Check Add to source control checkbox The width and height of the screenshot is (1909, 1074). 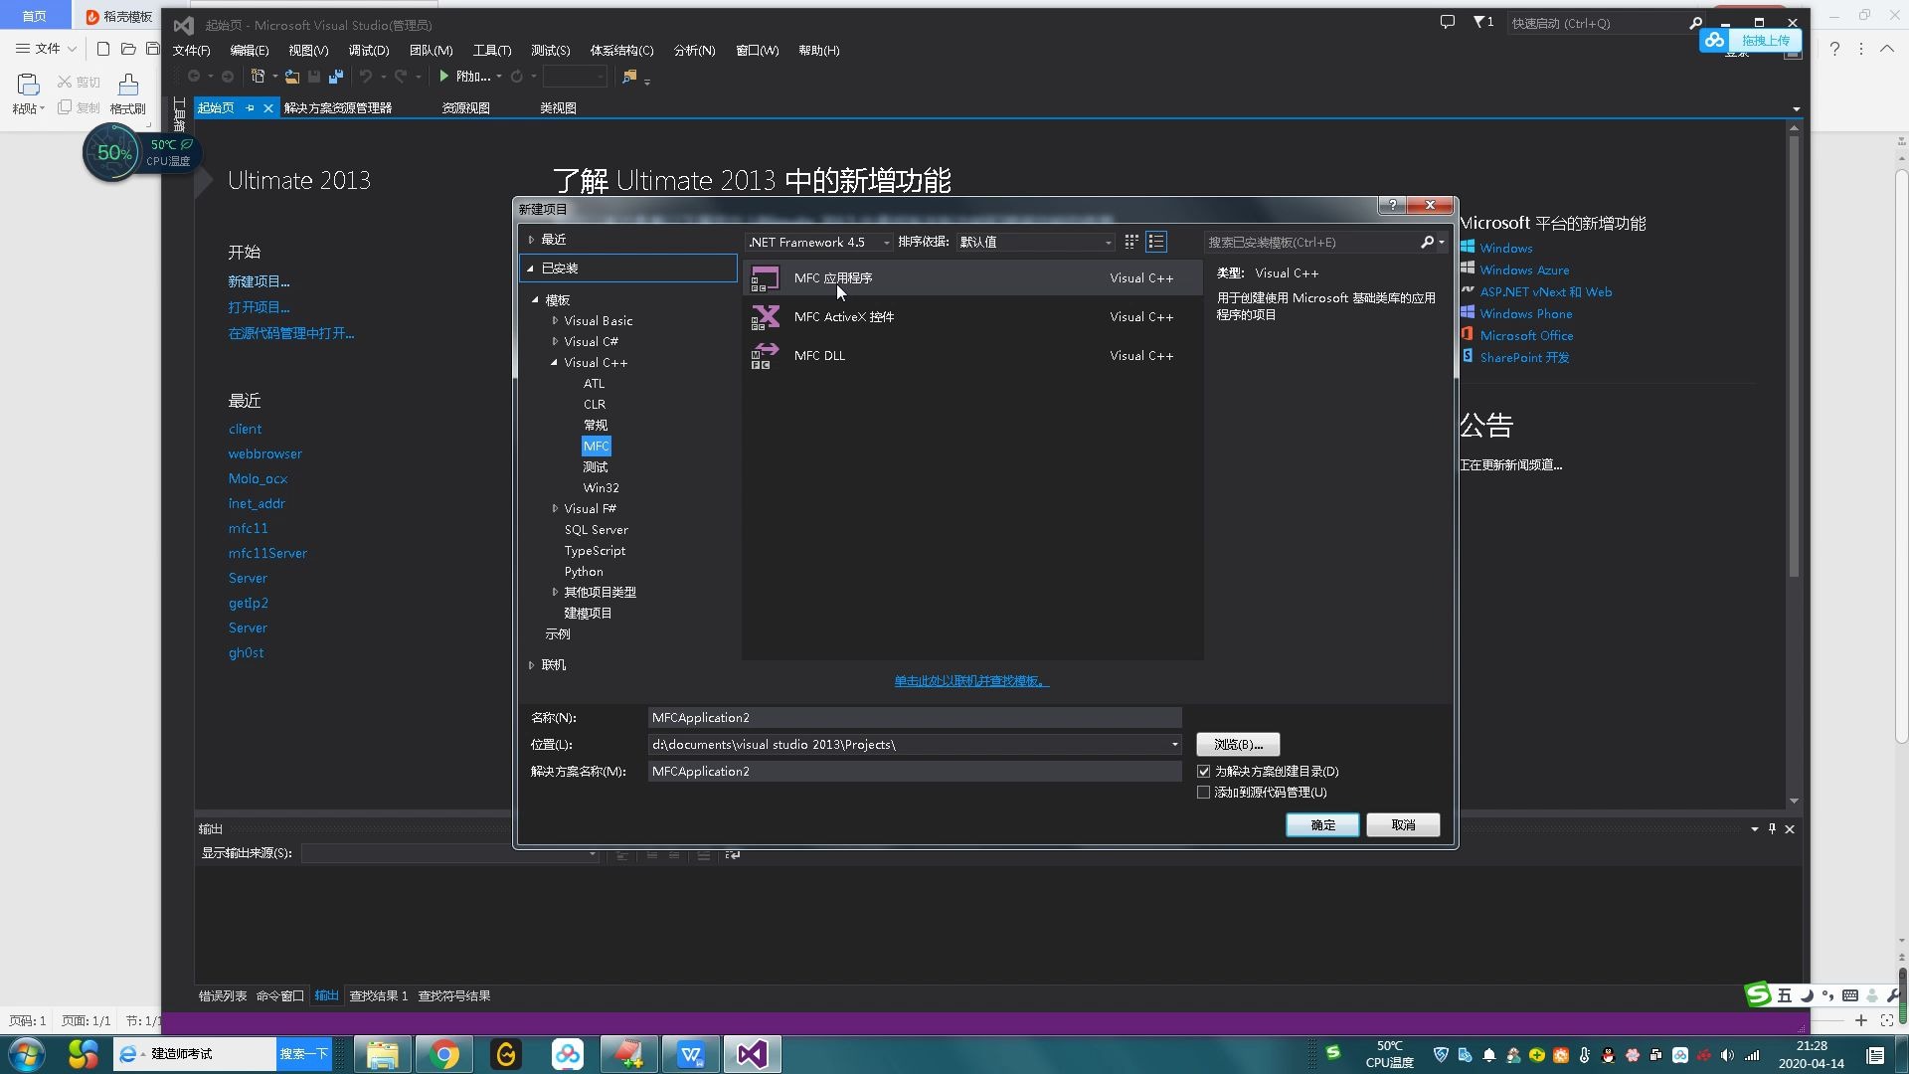pos(1203,793)
